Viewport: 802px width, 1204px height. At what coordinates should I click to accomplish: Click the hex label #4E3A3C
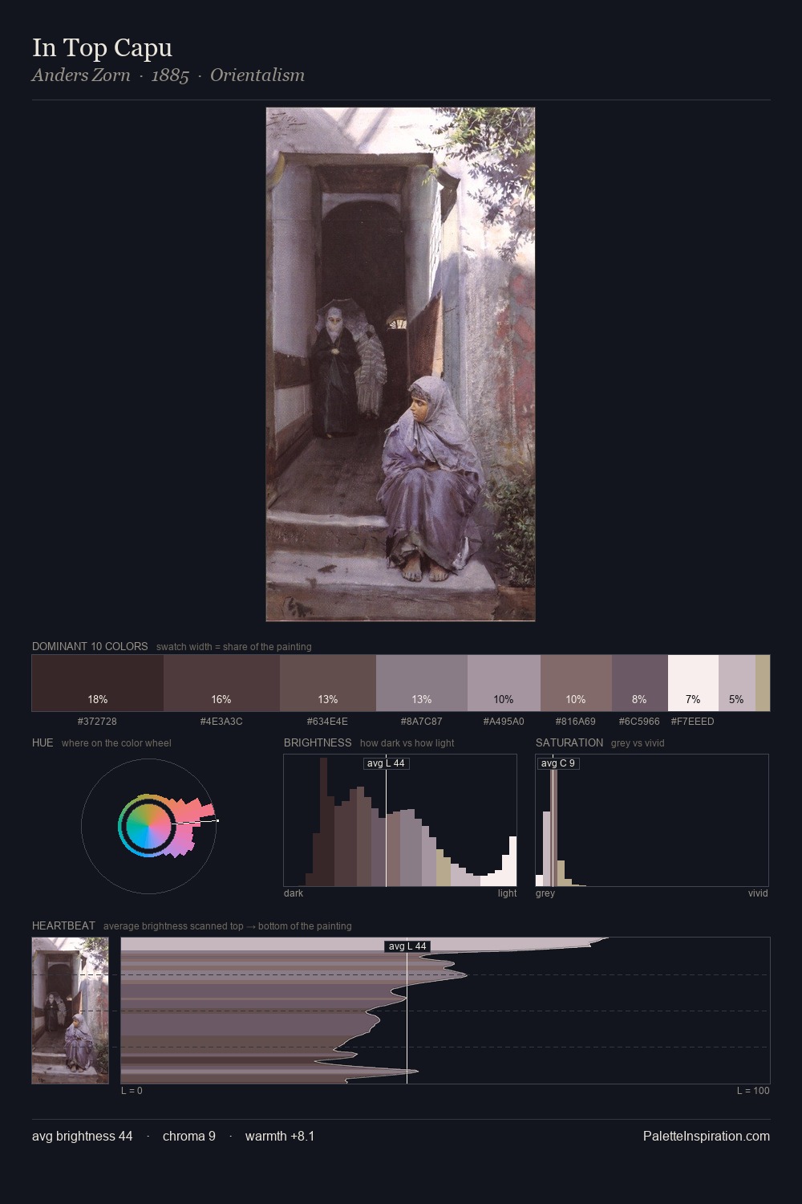221,722
